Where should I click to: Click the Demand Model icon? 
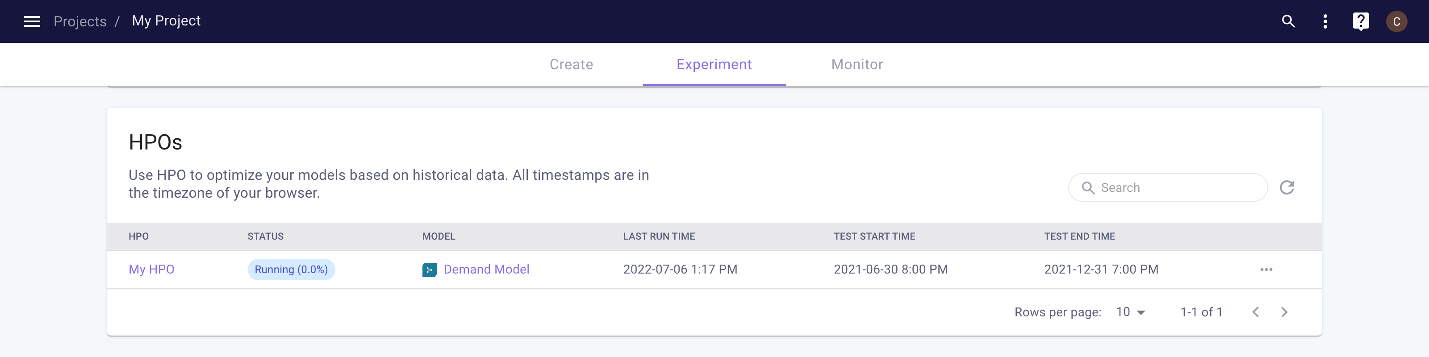(x=429, y=270)
